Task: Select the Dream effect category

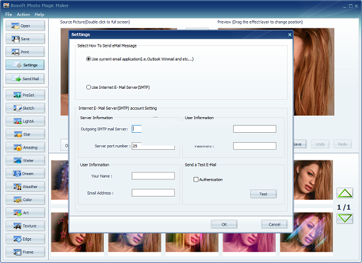Action: click(25, 174)
